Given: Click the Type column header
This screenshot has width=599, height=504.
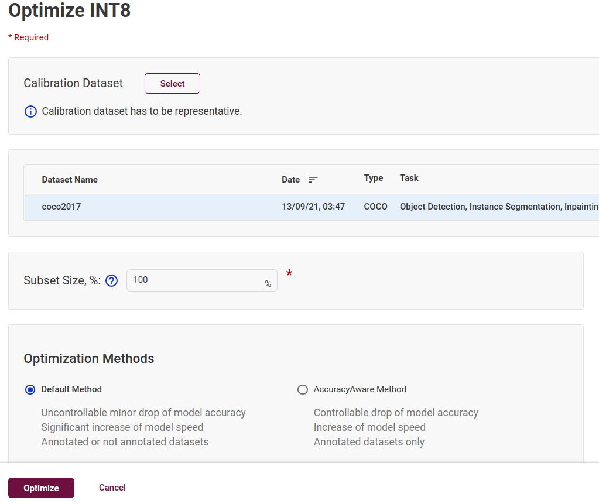Looking at the screenshot, I should point(373,178).
